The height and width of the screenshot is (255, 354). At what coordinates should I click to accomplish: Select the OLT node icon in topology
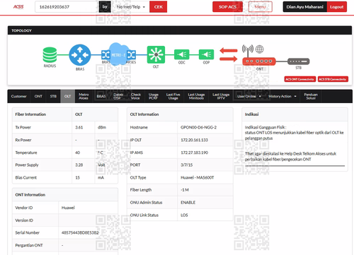156,54
